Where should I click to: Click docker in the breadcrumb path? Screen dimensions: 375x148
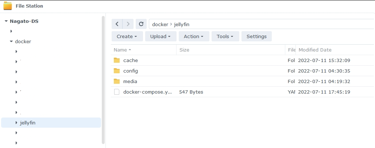pyautogui.click(x=160, y=24)
